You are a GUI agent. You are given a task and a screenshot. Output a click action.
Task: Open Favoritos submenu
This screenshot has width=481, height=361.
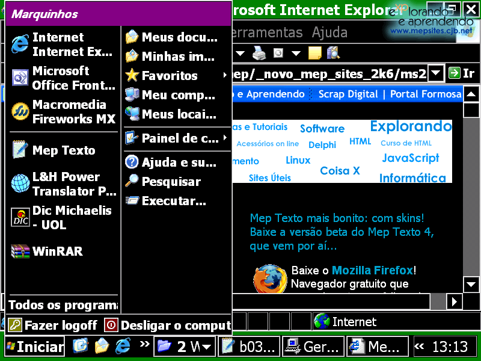coord(177,76)
